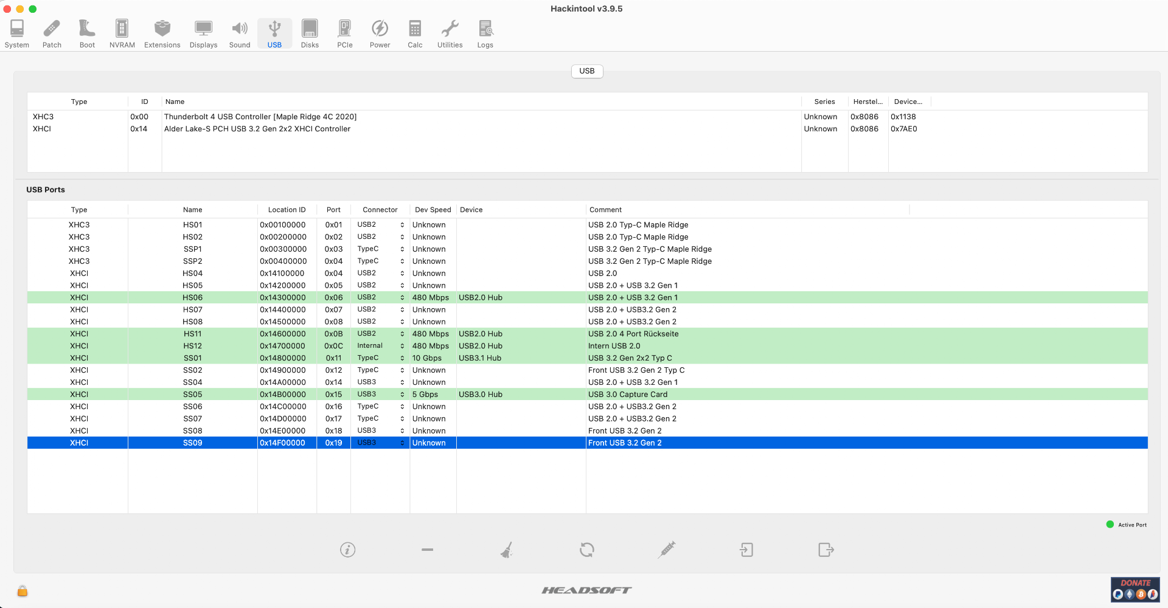Click location ID 0x14A00000
Image resolution: width=1168 pixels, height=608 pixels.
(x=283, y=382)
